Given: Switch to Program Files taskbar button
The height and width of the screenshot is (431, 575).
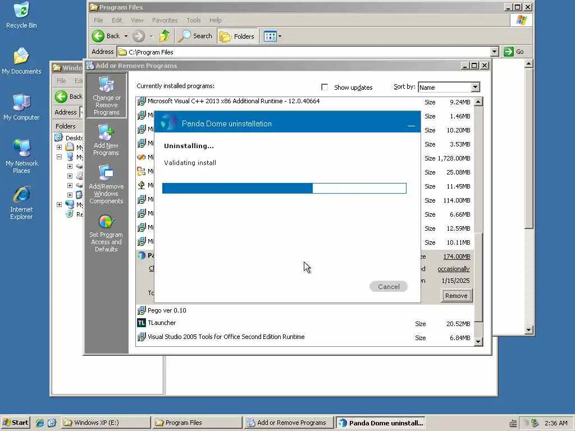Looking at the screenshot, I should point(197,423).
